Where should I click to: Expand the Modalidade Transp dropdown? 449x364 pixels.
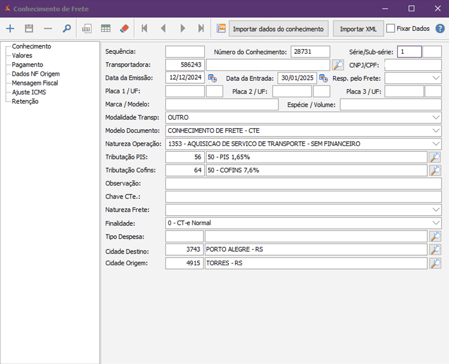tap(436, 118)
